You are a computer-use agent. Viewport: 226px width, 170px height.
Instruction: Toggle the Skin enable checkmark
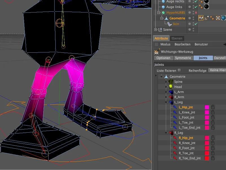click(x=196, y=24)
